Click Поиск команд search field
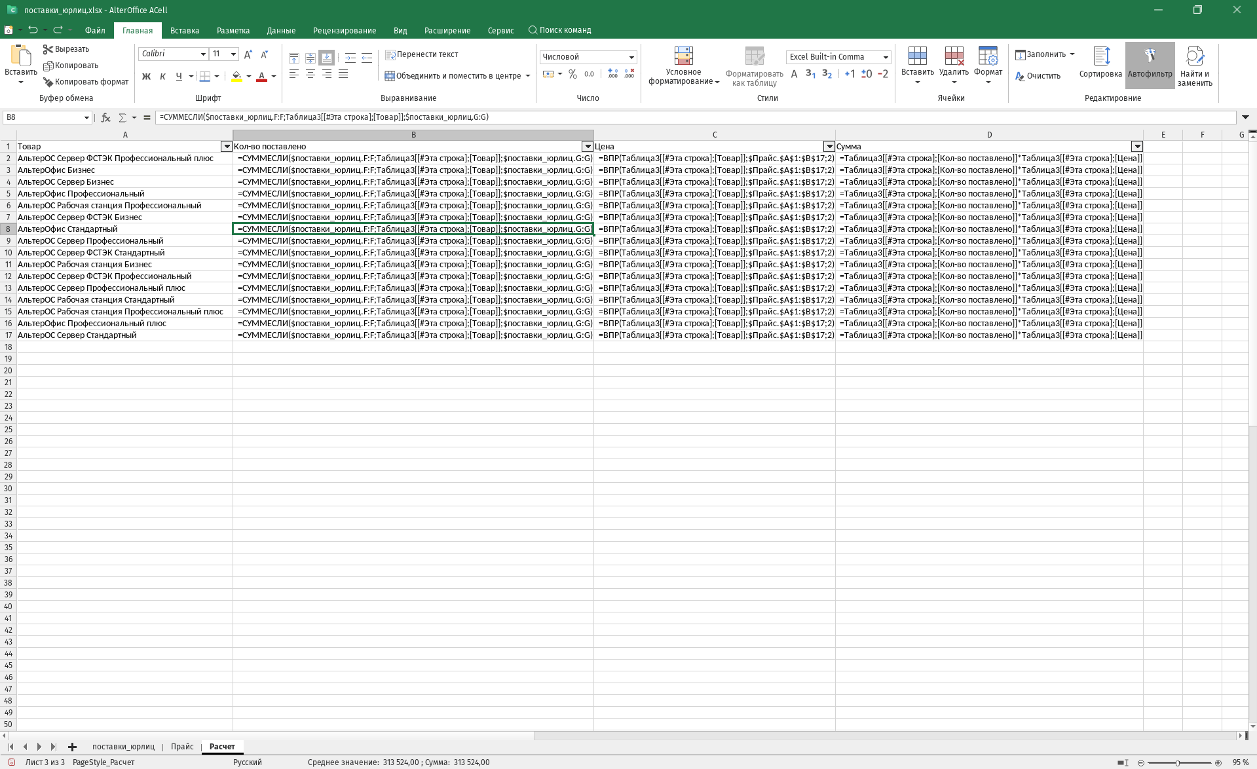Viewport: 1257px width, 769px height. click(560, 30)
